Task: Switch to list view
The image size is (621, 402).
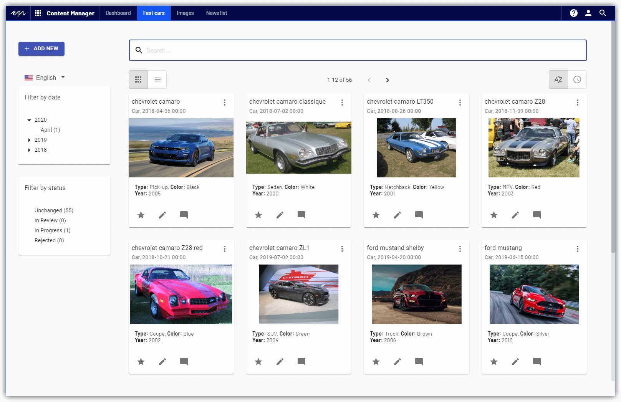Action: point(157,79)
